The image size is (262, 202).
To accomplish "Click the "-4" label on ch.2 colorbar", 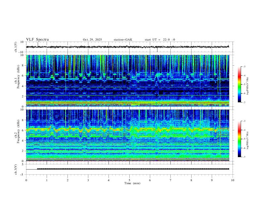I will (244, 130).
